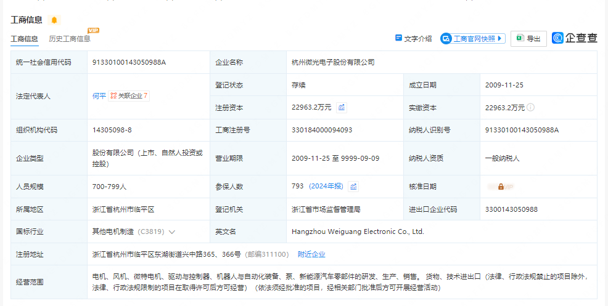Click the paid-in capital info icon
The width and height of the screenshot is (608, 306).
530,107
